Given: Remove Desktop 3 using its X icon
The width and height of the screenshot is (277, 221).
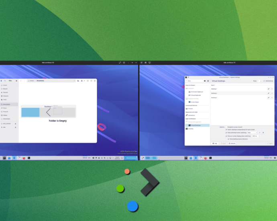Looking at the screenshot, I should (272, 98).
